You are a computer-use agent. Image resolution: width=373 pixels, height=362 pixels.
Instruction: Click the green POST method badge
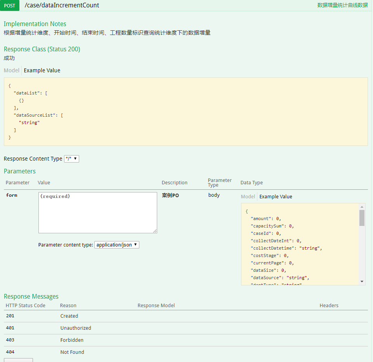point(10,5)
